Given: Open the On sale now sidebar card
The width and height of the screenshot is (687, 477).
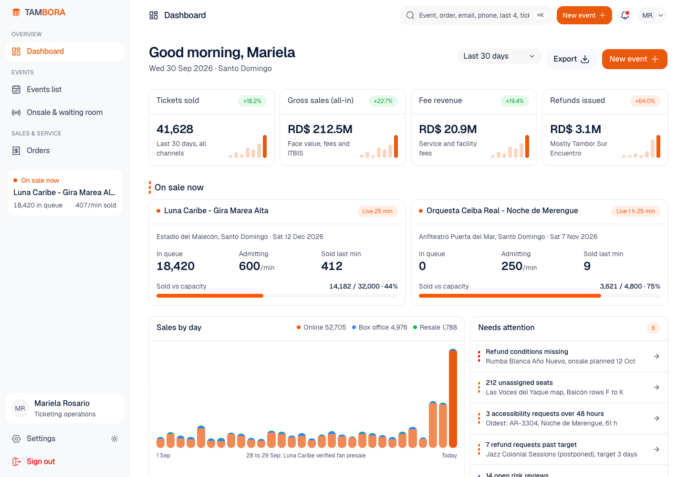Looking at the screenshot, I should pyautogui.click(x=65, y=193).
